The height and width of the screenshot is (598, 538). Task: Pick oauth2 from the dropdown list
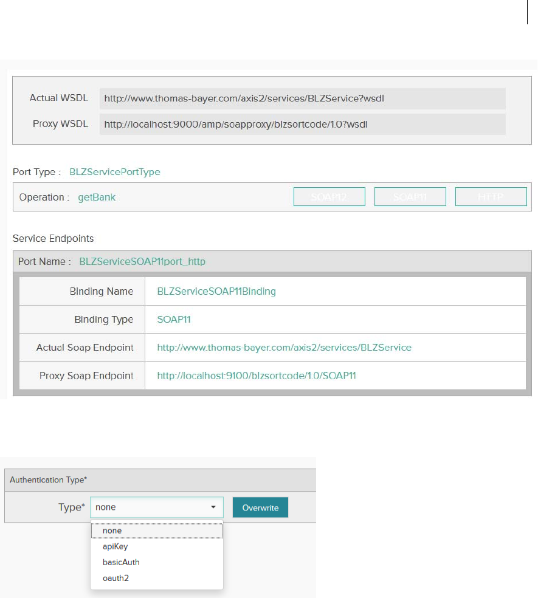(x=116, y=578)
